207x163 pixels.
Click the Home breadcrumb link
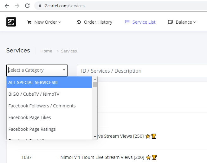click(x=46, y=51)
